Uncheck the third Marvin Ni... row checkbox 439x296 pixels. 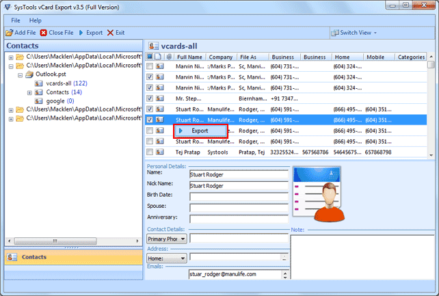pyautogui.click(x=150, y=88)
